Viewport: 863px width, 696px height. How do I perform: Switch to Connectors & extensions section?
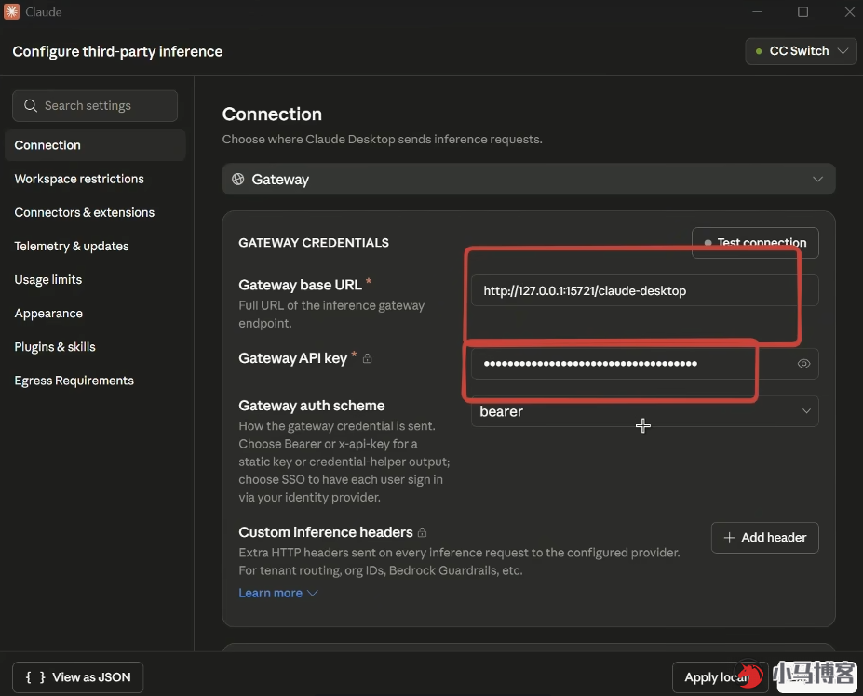tap(84, 212)
